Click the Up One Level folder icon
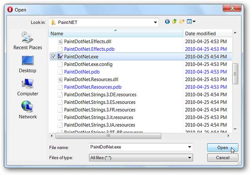This screenshot has width=251, height=175. 175,22
